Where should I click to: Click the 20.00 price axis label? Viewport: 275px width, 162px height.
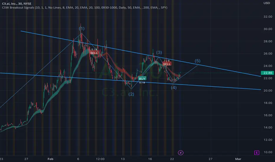pyautogui.click(x=268, y=90)
